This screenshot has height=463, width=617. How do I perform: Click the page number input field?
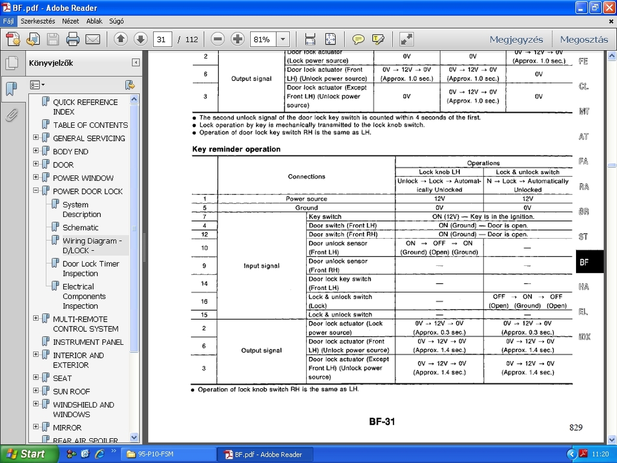point(163,40)
